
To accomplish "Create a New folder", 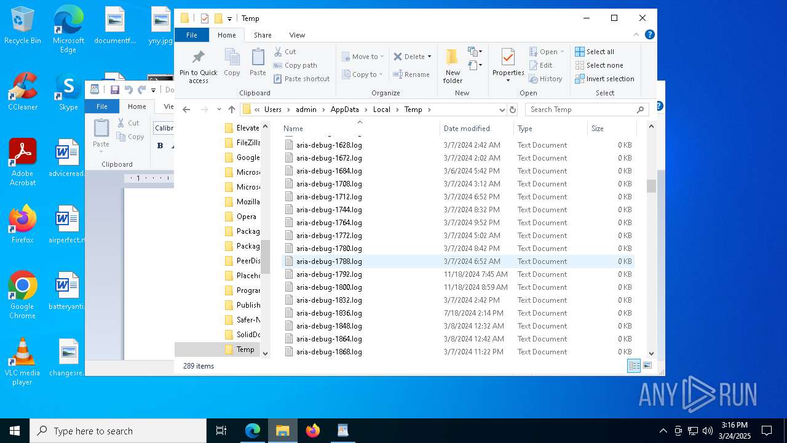I will (x=453, y=66).
